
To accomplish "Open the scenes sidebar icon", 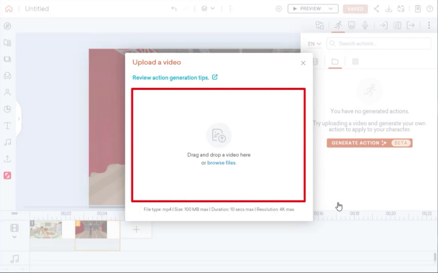I will coord(7,59).
